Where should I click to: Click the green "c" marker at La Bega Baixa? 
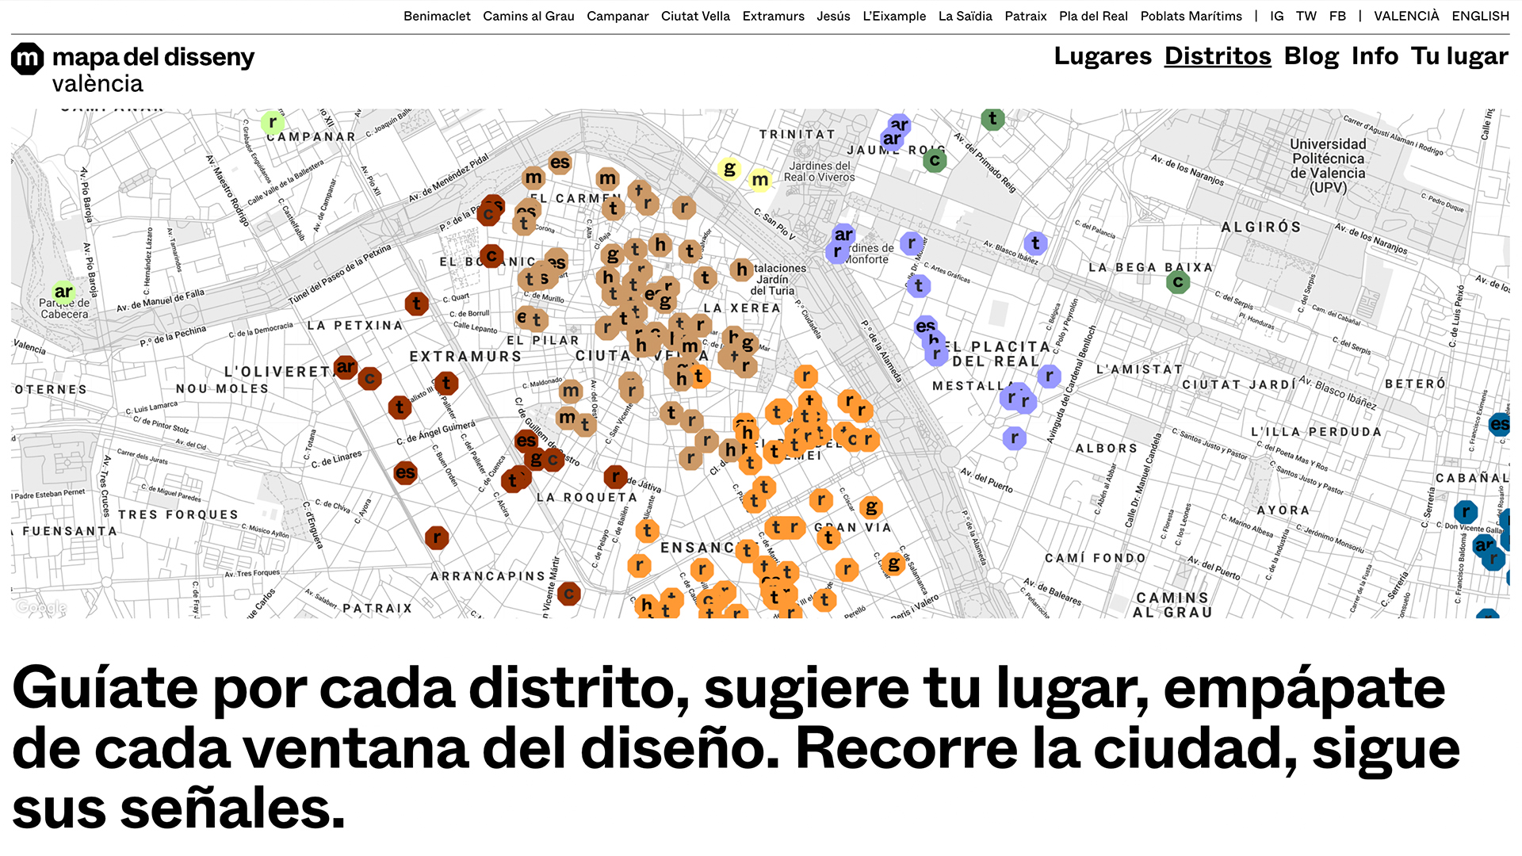click(x=1178, y=281)
